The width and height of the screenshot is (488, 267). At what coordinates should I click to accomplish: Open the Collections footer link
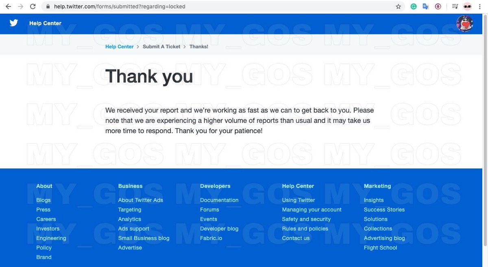click(378, 229)
